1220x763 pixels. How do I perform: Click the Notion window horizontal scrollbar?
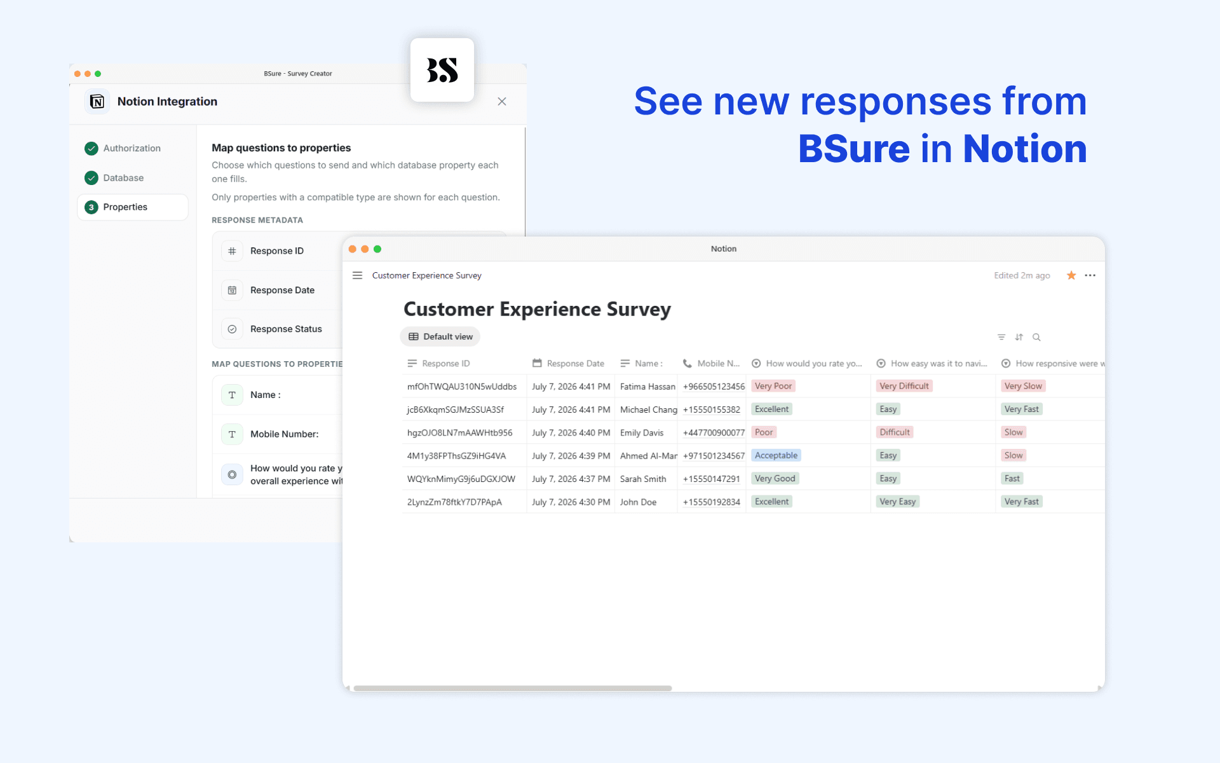[513, 688]
